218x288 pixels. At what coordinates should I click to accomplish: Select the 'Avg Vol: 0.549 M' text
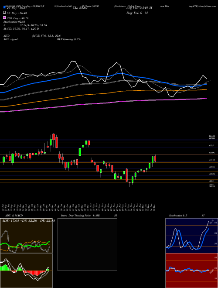point(139,8)
